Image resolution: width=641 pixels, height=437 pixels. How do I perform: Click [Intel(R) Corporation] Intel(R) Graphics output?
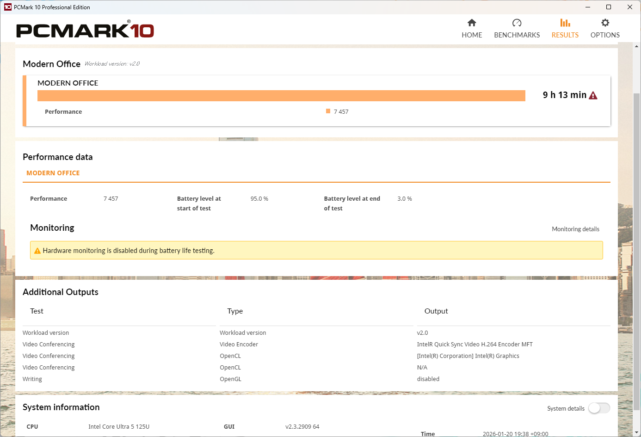click(x=468, y=356)
